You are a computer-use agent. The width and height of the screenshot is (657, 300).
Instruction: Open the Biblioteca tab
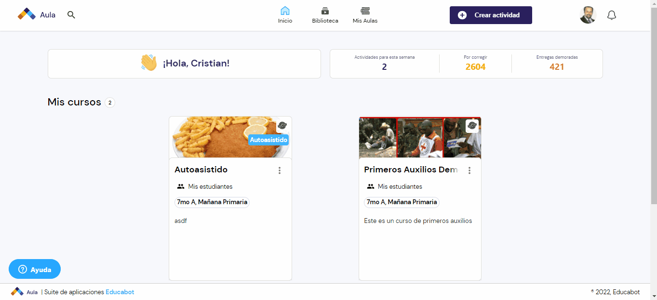(325, 15)
